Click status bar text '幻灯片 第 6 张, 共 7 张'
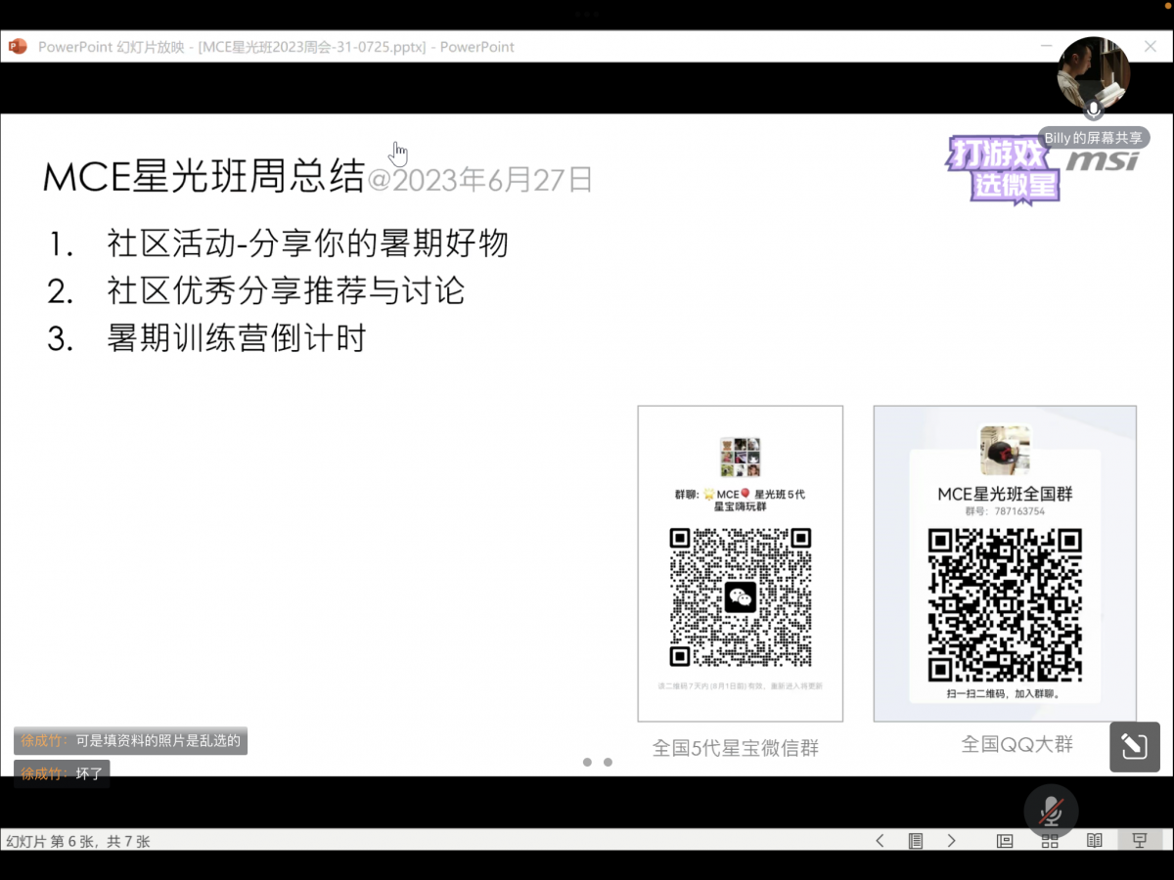1174x880 pixels. click(78, 841)
